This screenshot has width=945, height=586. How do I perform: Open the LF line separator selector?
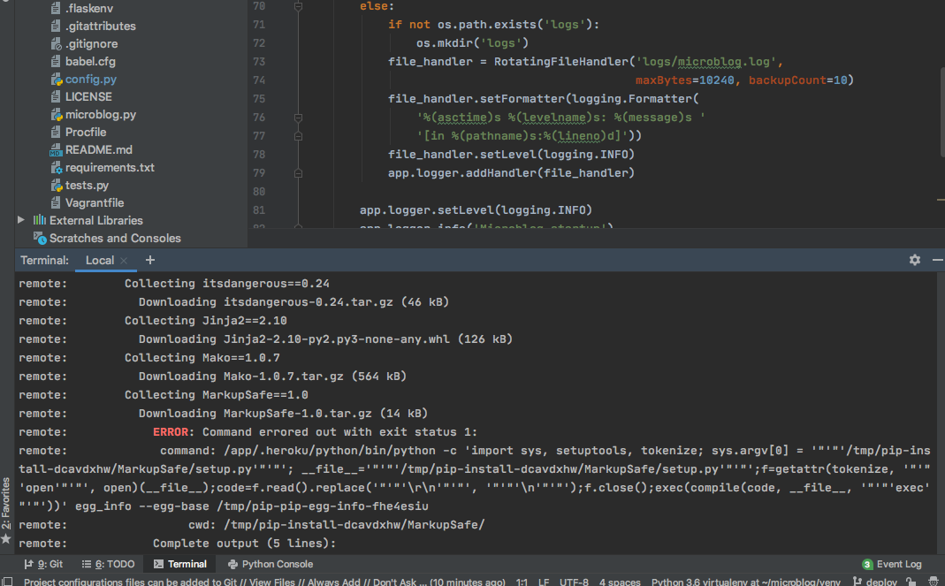pos(543,582)
